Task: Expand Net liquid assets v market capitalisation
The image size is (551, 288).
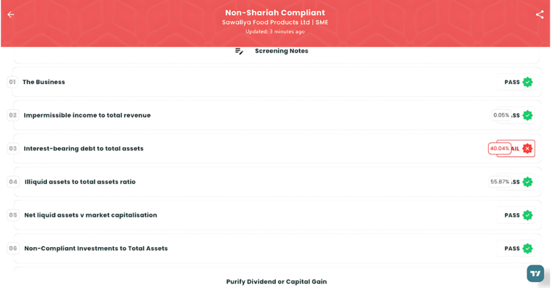Action: point(277,215)
